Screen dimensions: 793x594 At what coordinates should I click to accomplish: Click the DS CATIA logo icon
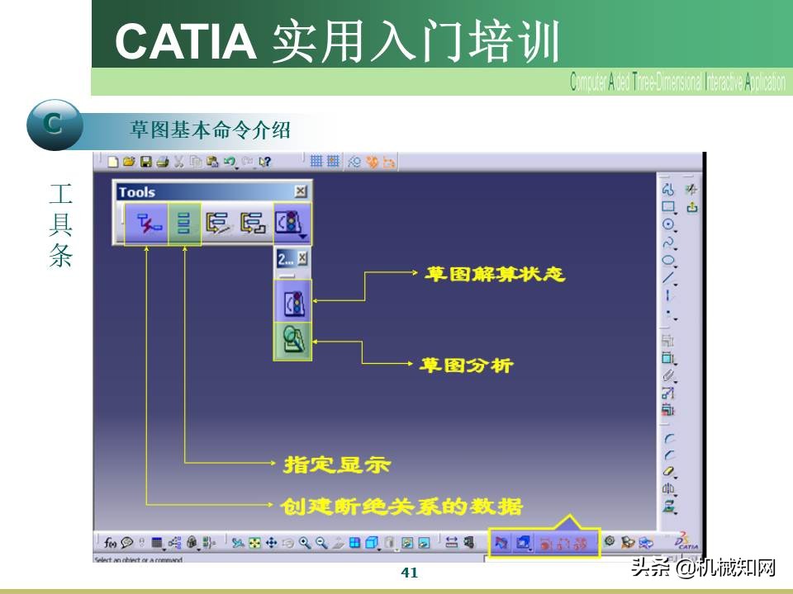click(686, 541)
